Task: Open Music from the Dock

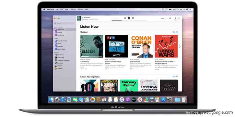Action: [x=122, y=100]
